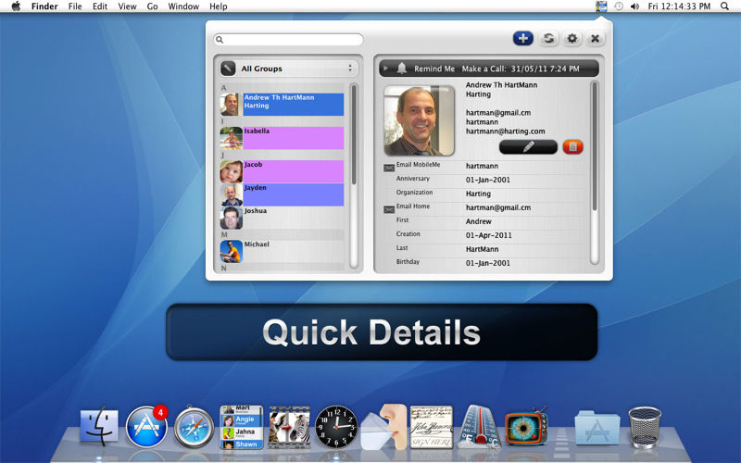This screenshot has width=741, height=463.
Task: Open the Go menu
Action: (x=152, y=6)
